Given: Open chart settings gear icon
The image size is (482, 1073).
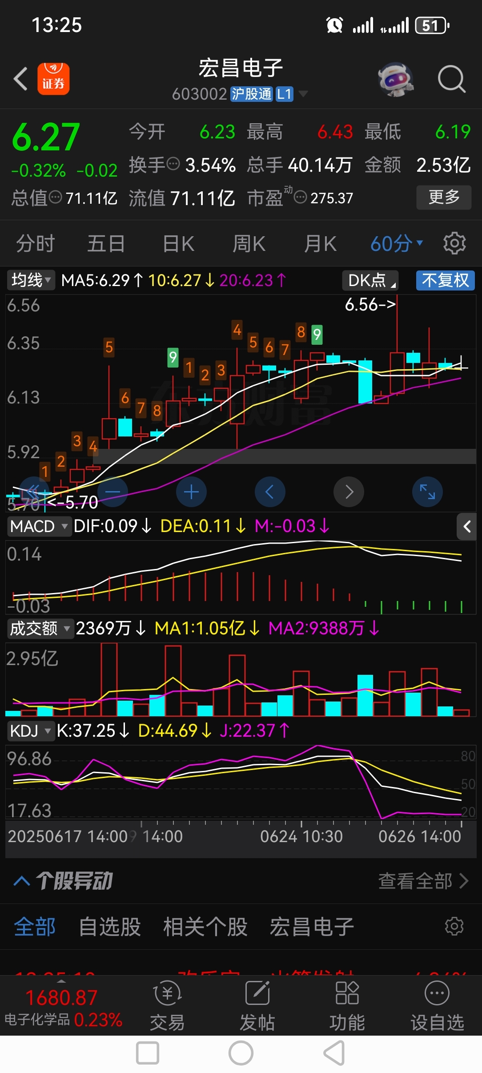Looking at the screenshot, I should tap(454, 243).
